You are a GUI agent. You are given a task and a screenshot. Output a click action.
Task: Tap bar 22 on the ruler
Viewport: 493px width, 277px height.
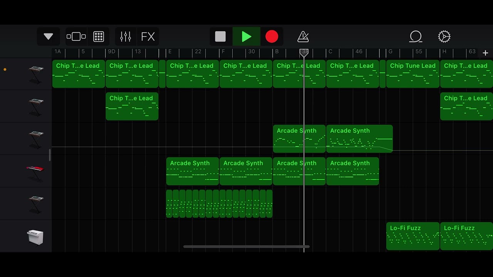(198, 52)
